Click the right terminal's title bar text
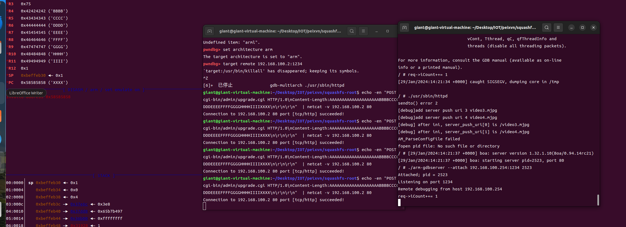 pyautogui.click(x=475, y=28)
